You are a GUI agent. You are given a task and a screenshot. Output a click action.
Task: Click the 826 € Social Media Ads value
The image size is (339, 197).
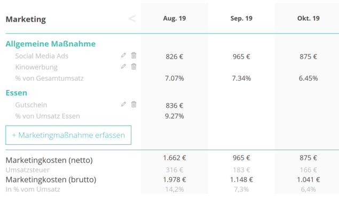(x=175, y=56)
